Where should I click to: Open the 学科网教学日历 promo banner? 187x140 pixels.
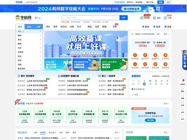pos(86,65)
